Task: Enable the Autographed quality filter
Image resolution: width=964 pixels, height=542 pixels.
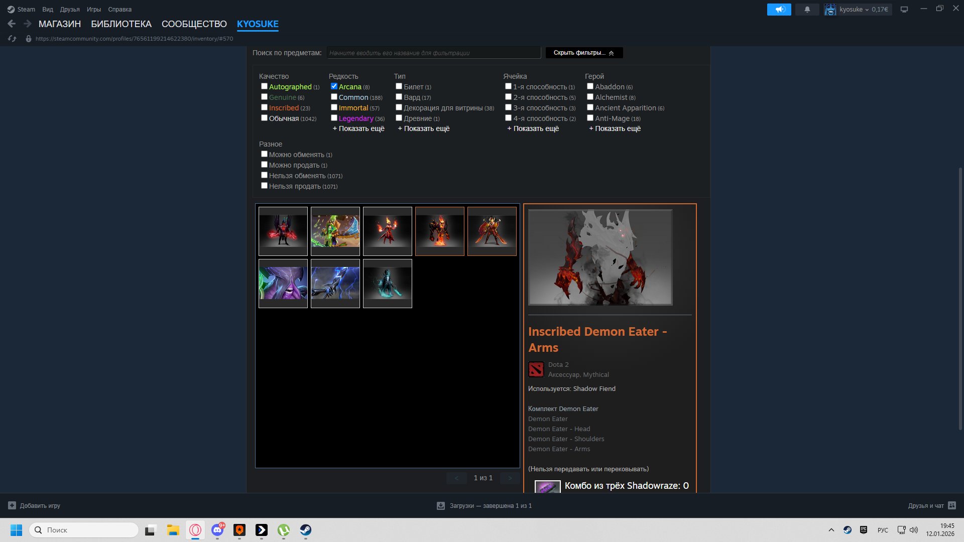Action: (x=264, y=86)
